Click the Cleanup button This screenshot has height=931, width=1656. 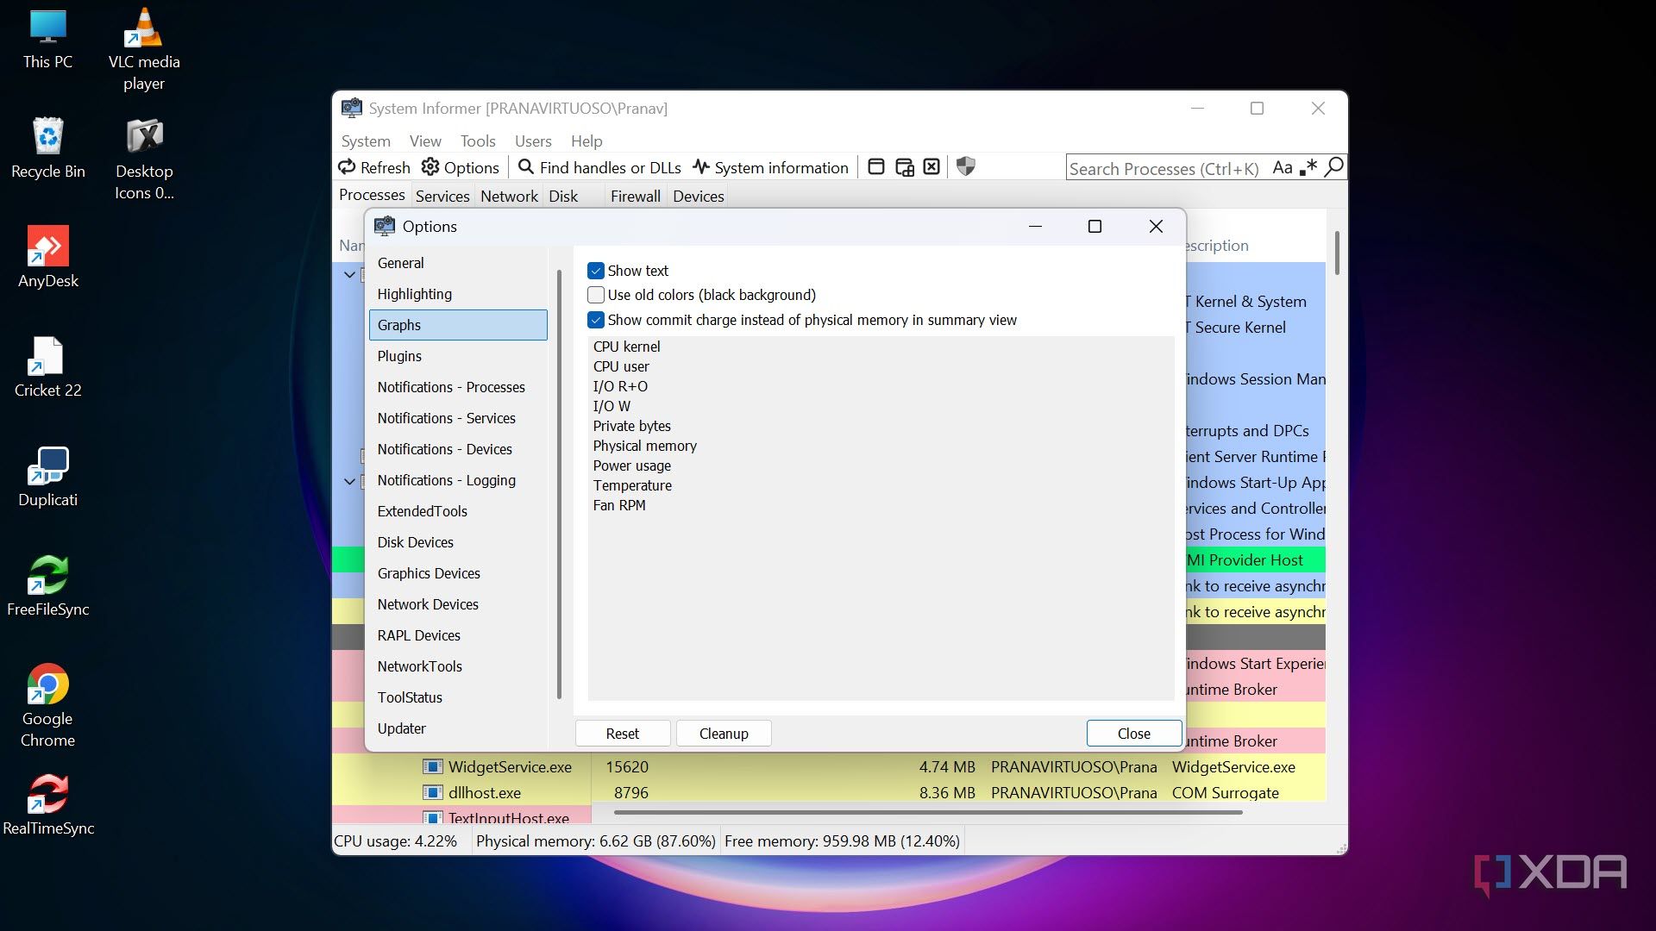724,734
